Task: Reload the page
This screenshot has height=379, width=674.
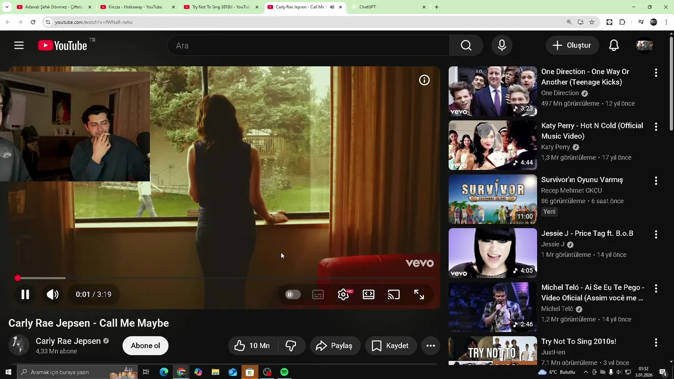Action: [33, 22]
